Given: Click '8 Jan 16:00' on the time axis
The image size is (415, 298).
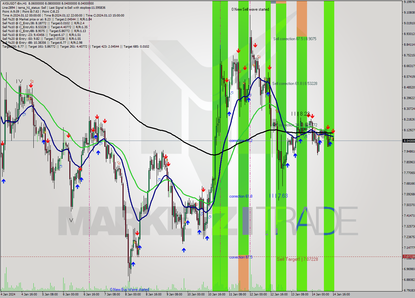Looking at the screenshot, I should [154, 294].
